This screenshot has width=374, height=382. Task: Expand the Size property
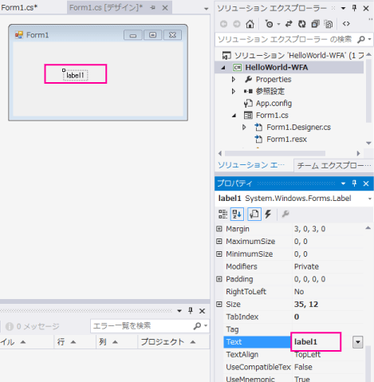219,304
